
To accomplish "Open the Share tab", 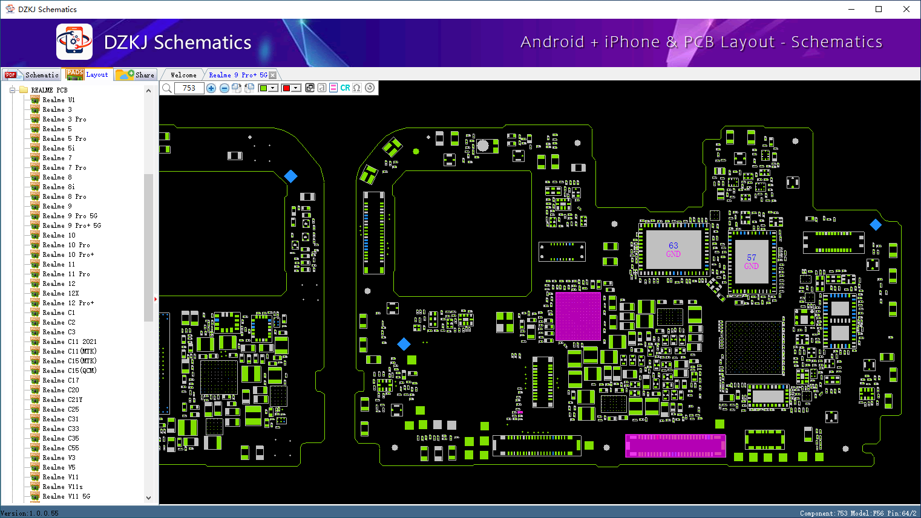I will click(136, 75).
